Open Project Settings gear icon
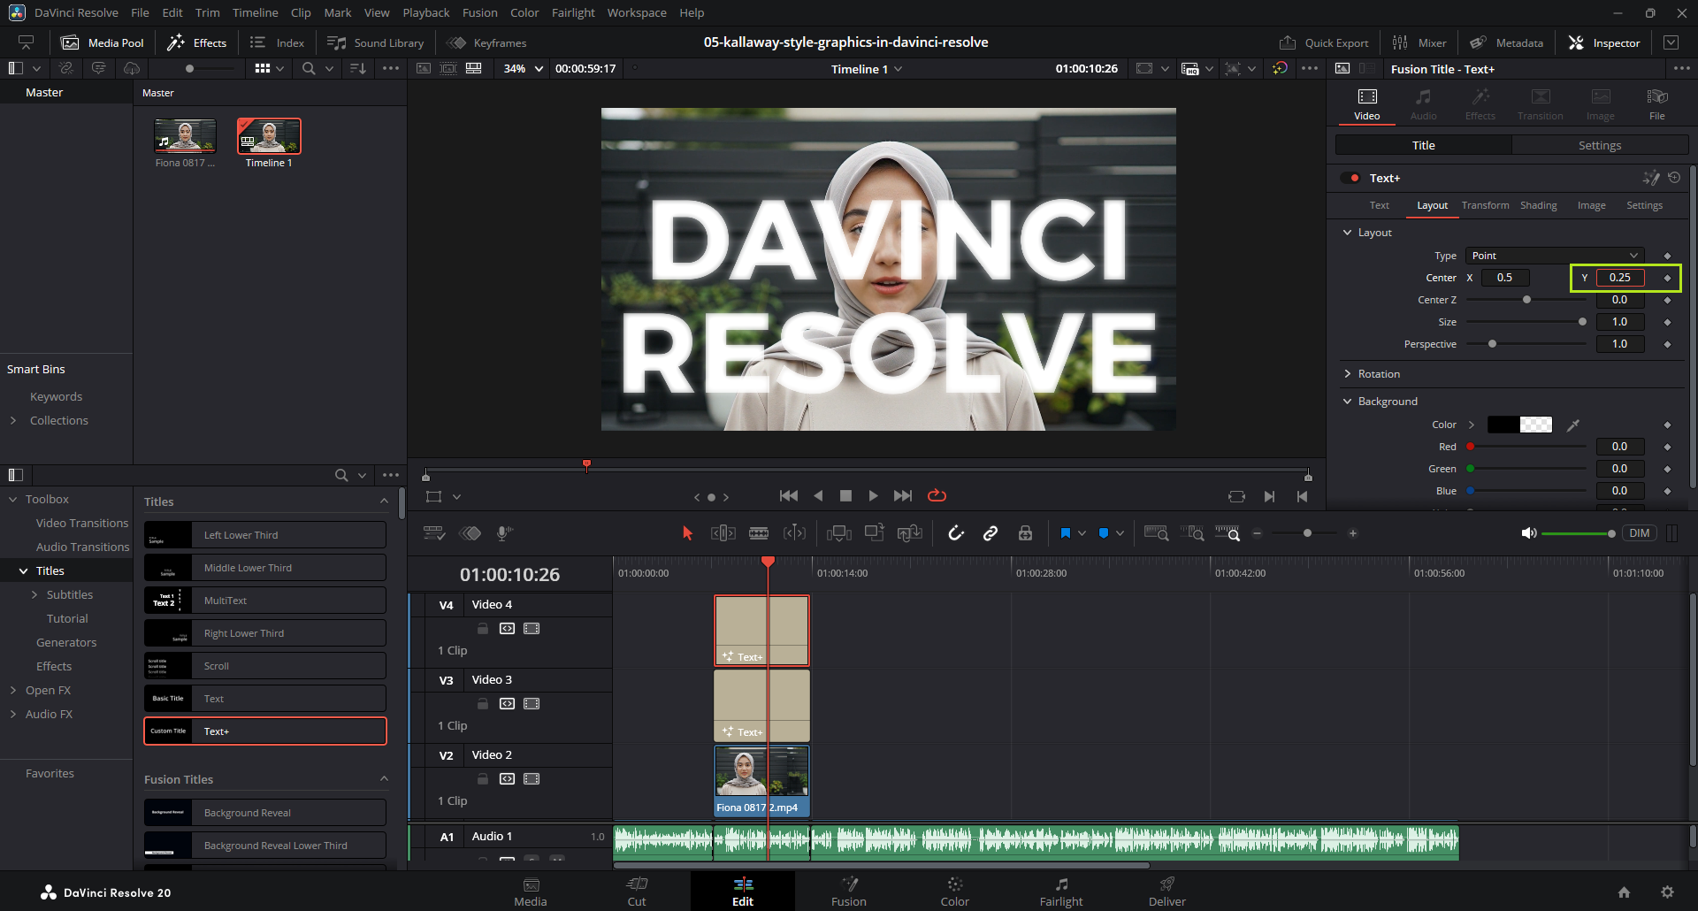 (1667, 892)
